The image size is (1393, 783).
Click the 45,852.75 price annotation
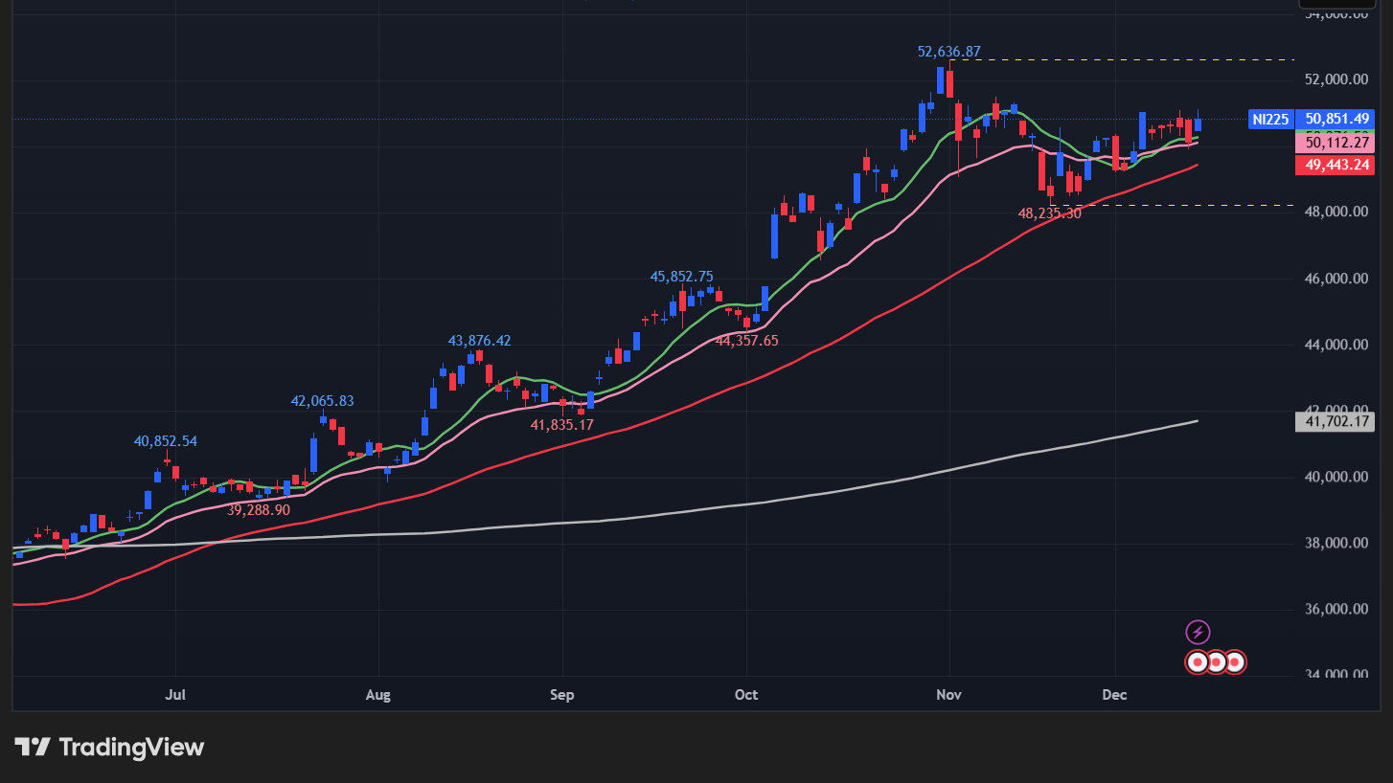681,276
